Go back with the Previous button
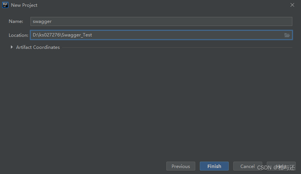The width and height of the screenshot is (301, 174). 181,166
